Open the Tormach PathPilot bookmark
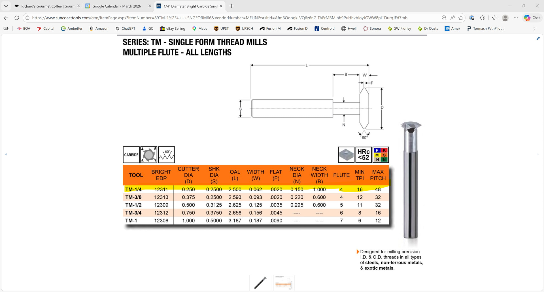The height and width of the screenshot is (292, 544). click(485, 29)
